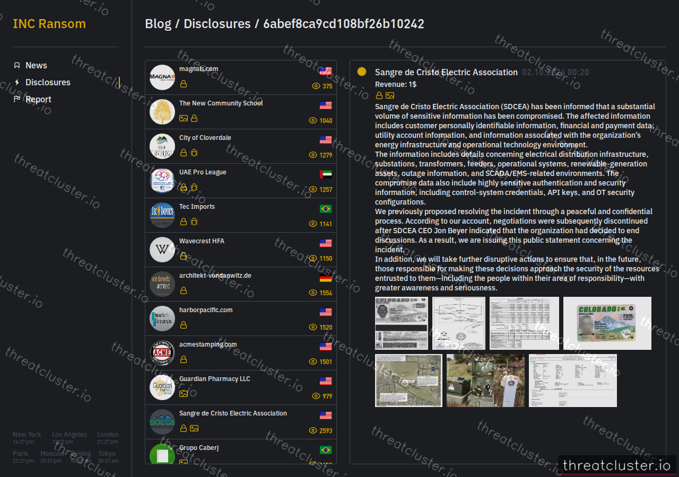The image size is (679, 477).
Task: Click the Wavecrest HFA W logo
Action: (x=162, y=250)
